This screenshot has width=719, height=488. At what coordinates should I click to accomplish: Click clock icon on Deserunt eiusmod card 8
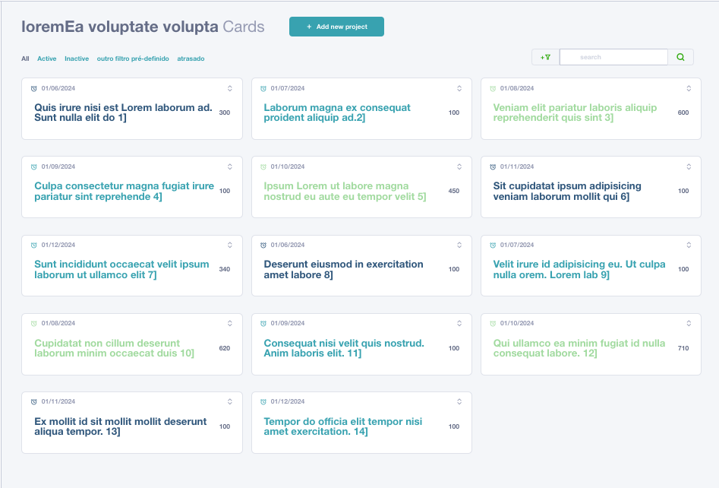263,246
